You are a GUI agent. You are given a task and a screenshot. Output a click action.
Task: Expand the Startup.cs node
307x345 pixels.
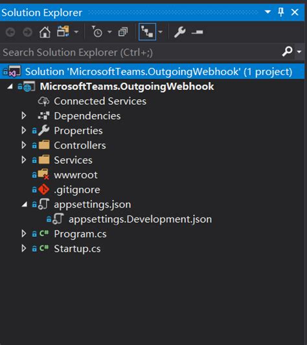point(24,249)
